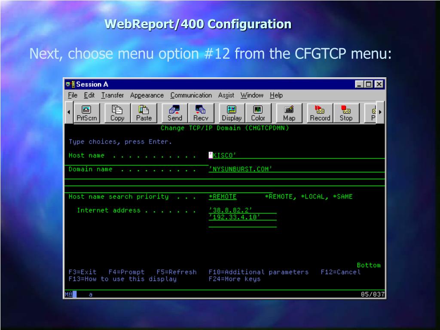The image size is (440, 330).
Task: Click F12=Cancel function key text
Action: tap(340, 272)
